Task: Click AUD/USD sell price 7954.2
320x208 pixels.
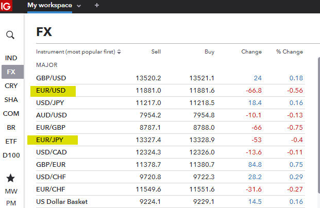Action: coord(150,115)
